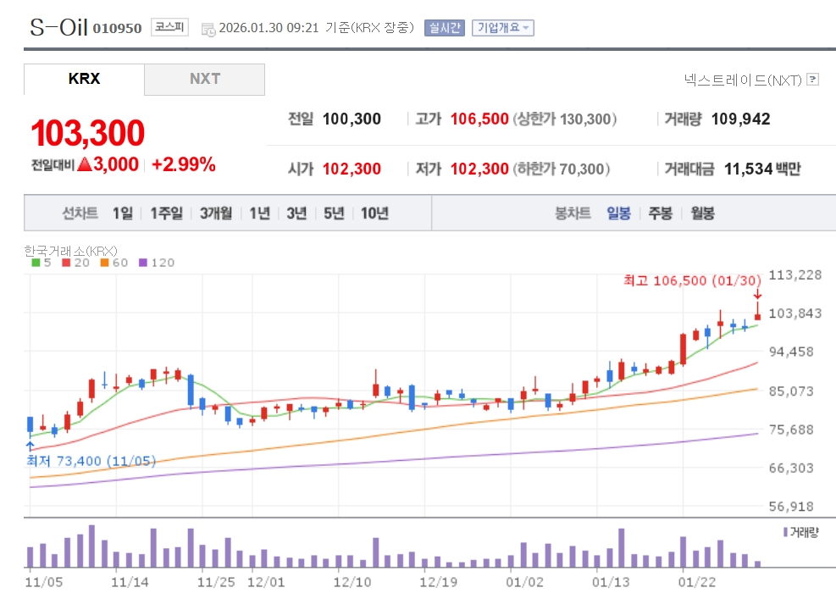The image size is (836, 610).
Task: Click the +2.99% change rate
Action: [x=184, y=164]
